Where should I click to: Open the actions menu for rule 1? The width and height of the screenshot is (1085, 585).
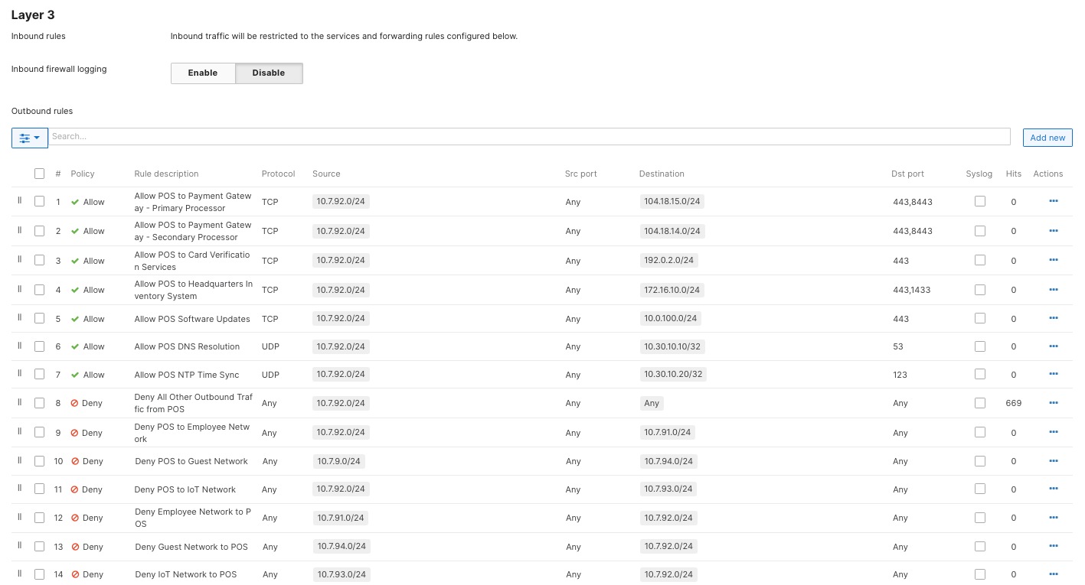point(1053,201)
